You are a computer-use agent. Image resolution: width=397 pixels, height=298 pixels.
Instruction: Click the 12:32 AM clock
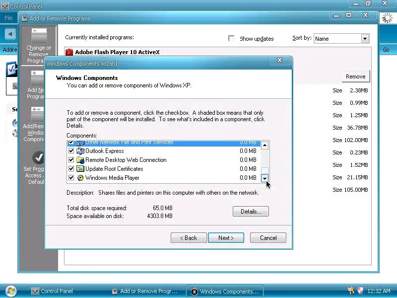point(379,291)
